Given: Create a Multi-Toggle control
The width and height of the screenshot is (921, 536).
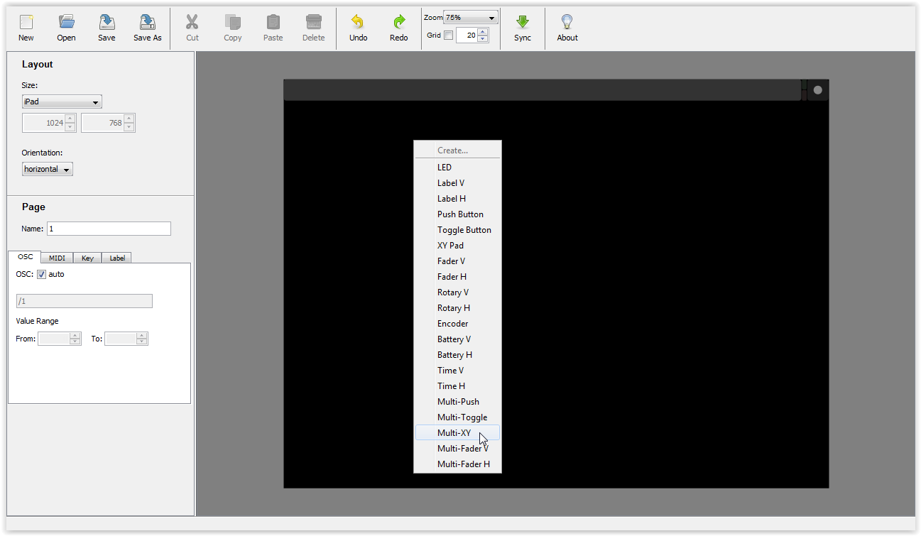Looking at the screenshot, I should [457, 417].
